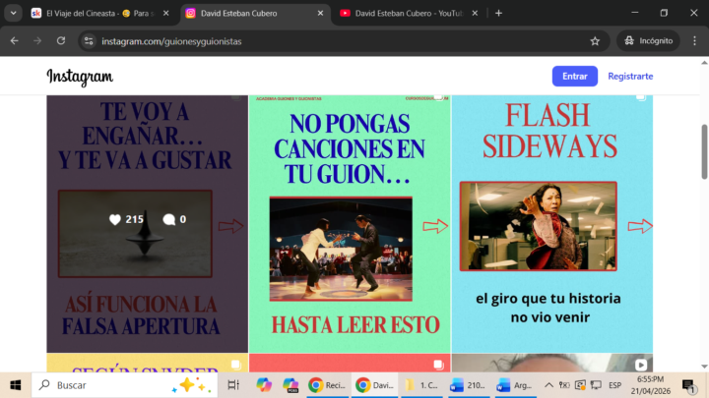Image resolution: width=709 pixels, height=398 pixels.
Task: Switch to Chrome window labeled Davi...
Action: (374, 385)
